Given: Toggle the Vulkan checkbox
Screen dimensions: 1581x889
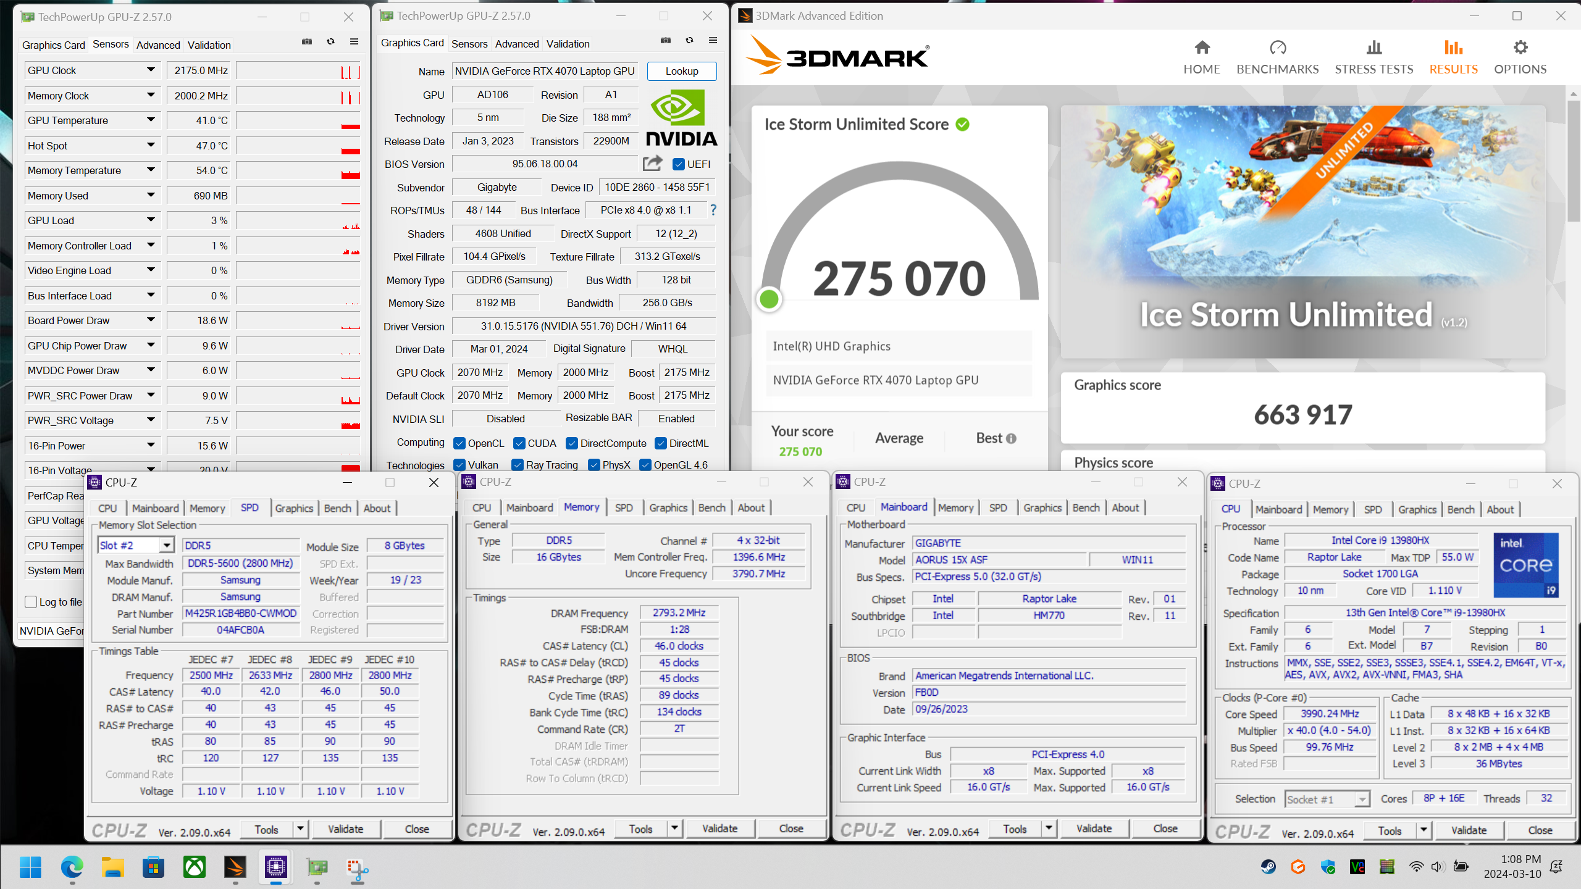Looking at the screenshot, I should [x=459, y=465].
